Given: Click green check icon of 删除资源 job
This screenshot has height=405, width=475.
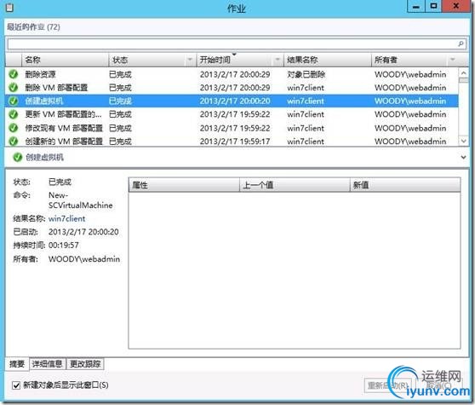Looking at the screenshot, I should point(14,74).
